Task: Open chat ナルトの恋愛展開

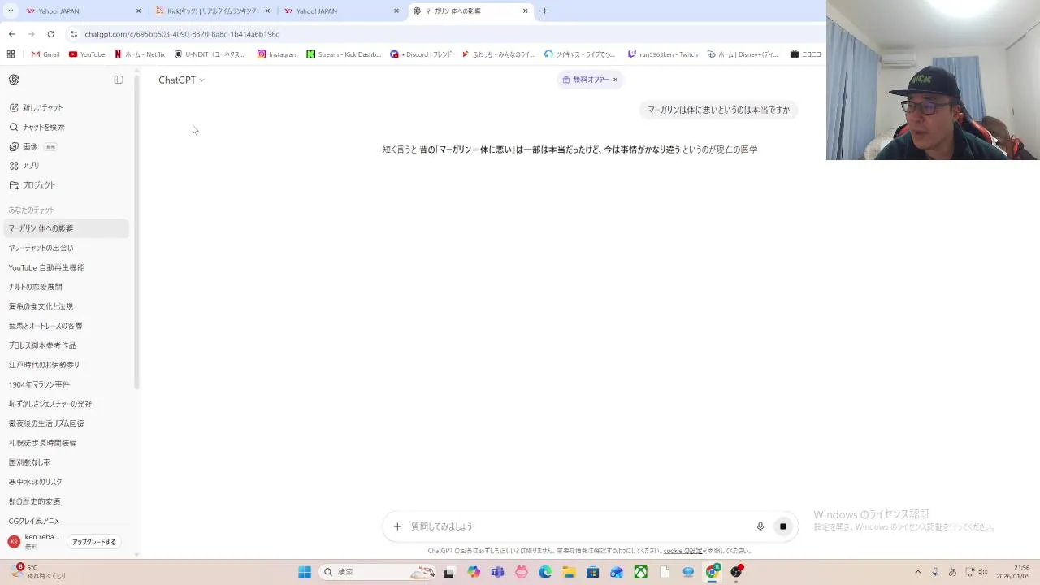Action: (x=67, y=287)
